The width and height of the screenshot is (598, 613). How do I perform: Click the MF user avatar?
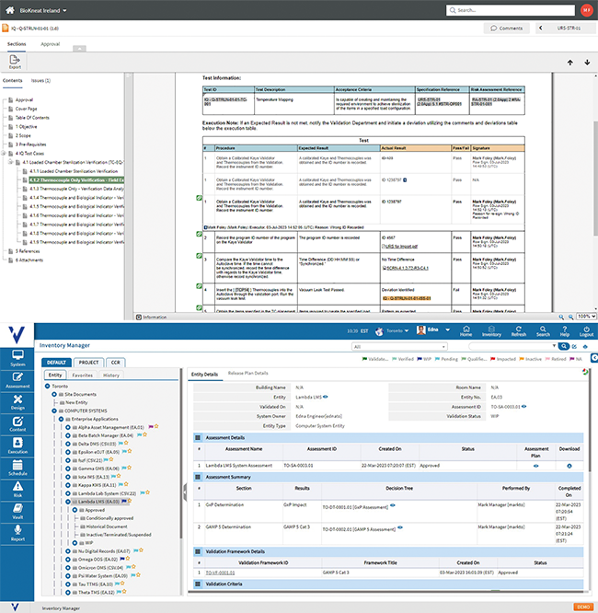[586, 10]
